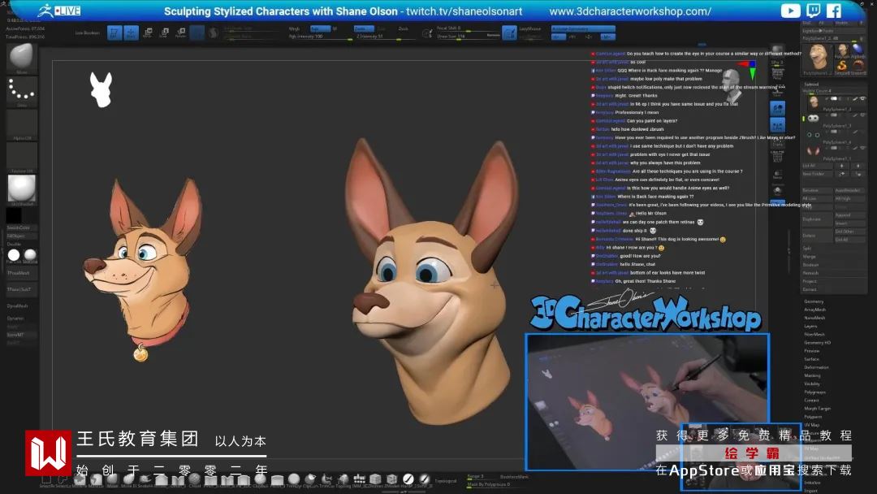Toggle visibility eye of top subtool

862,99
